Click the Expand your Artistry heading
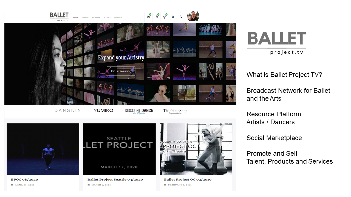The image size is (351, 197). coord(121,57)
